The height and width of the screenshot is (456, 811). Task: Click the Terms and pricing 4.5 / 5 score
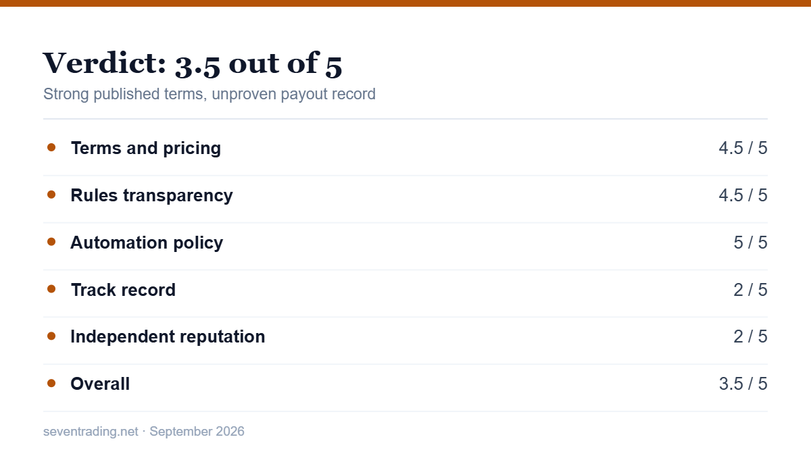[x=743, y=148]
